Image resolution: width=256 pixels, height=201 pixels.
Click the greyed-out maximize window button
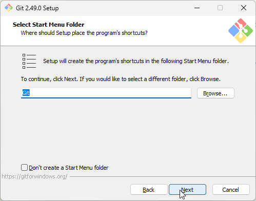pos(220,8)
